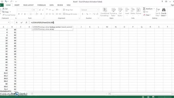
Task: Open the DATA ribbon tab
Action: (x=51, y=5)
